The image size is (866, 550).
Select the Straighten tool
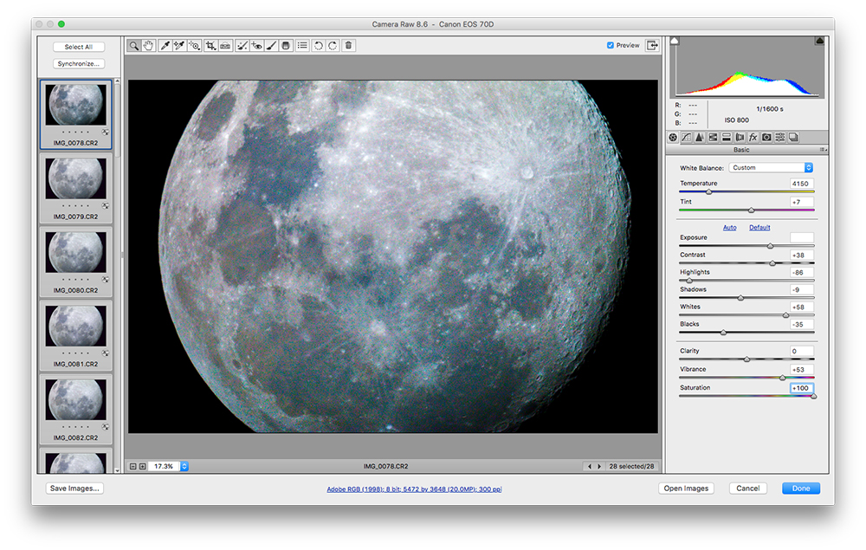(225, 45)
